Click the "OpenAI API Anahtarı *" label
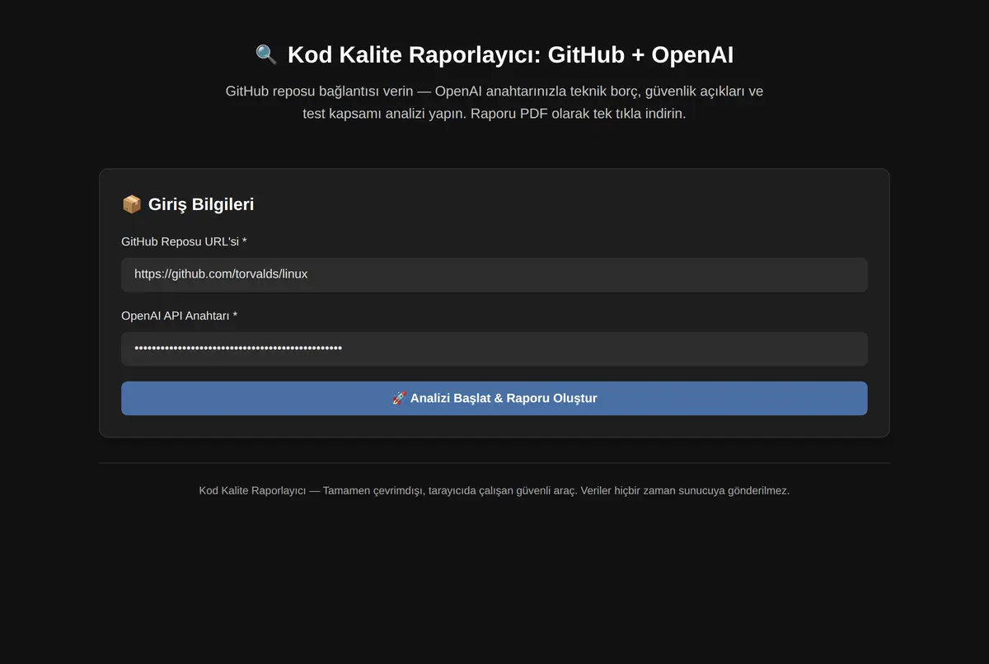Screen dimensions: 989x664 [x=179, y=316]
